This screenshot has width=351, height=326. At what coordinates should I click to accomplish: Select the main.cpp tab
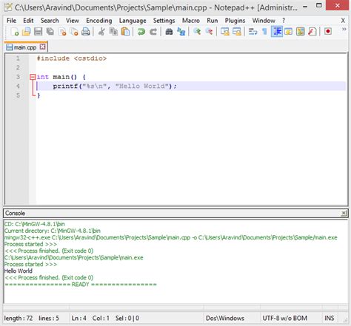[x=25, y=47]
